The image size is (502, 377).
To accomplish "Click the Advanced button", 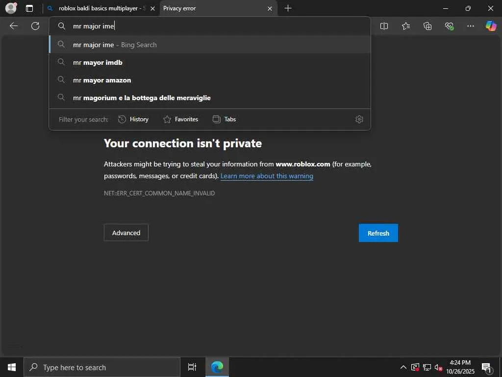I will 126,233.
